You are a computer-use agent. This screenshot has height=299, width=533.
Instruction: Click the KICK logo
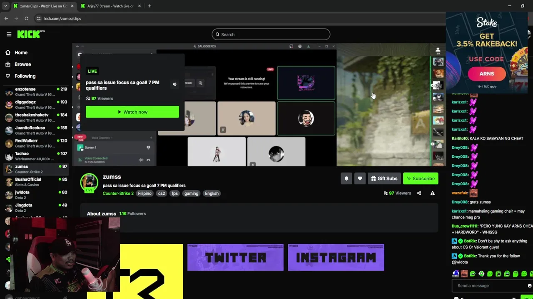(x=31, y=34)
